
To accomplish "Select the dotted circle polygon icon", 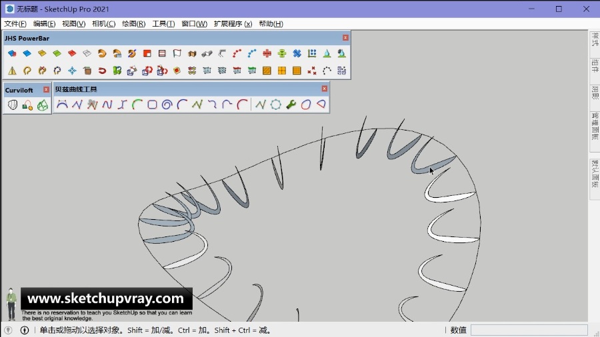I will pyautogui.click(x=275, y=105).
